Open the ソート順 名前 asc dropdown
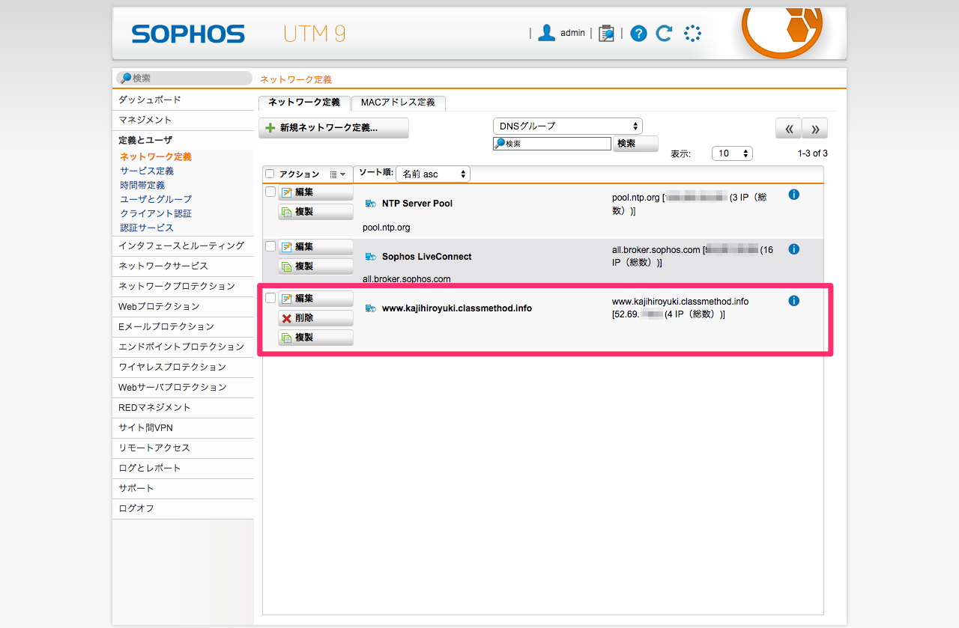The height and width of the screenshot is (628, 959). click(x=433, y=174)
